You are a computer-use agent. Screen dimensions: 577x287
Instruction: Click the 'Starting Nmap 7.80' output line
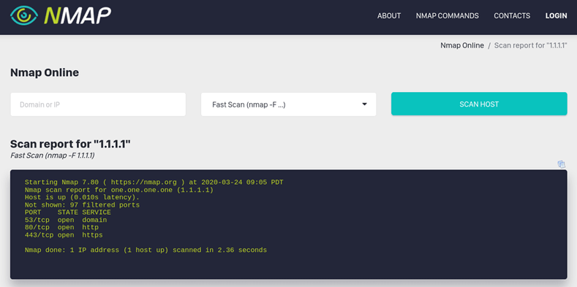[154, 183]
